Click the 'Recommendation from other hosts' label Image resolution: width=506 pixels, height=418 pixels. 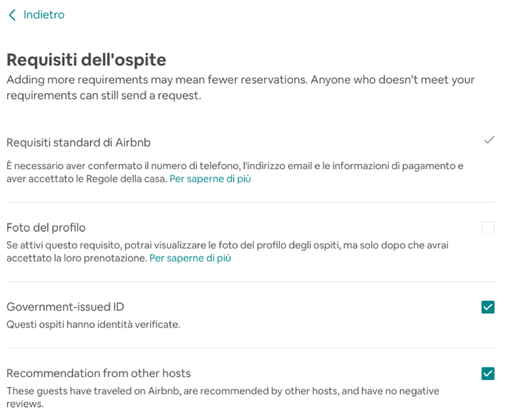pos(98,373)
